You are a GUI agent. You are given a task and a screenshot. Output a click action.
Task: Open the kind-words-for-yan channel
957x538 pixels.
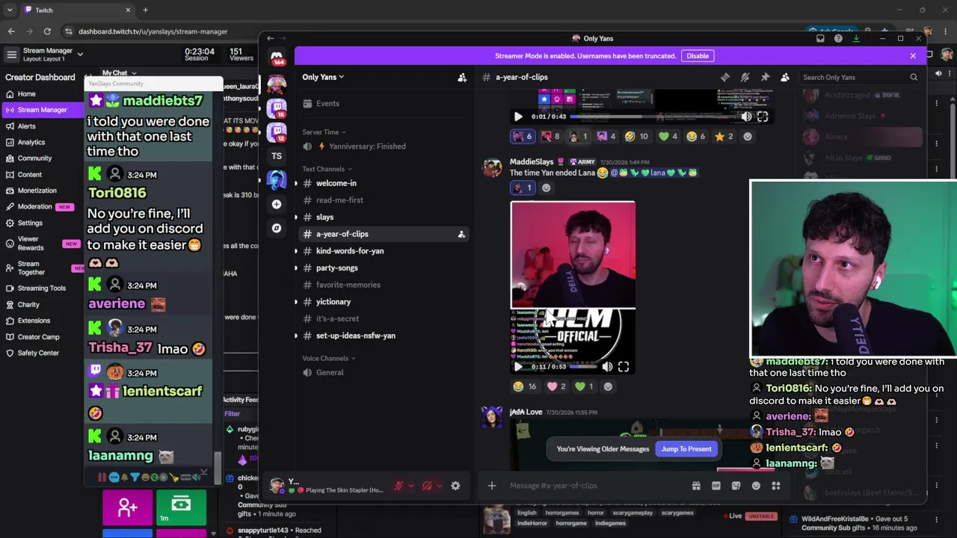[383, 251]
